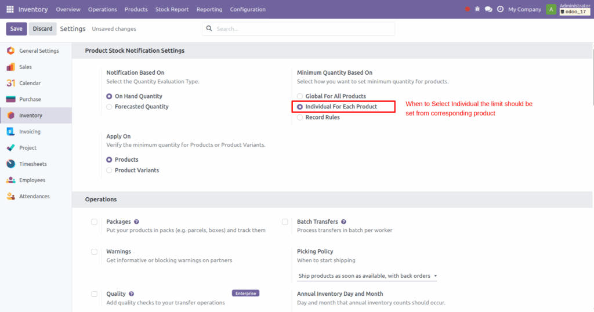594x312 pixels.
Task: Click the odoo_17 database label
Action: point(575,12)
